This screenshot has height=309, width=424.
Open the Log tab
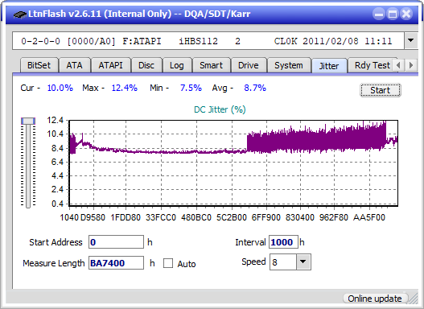point(176,65)
